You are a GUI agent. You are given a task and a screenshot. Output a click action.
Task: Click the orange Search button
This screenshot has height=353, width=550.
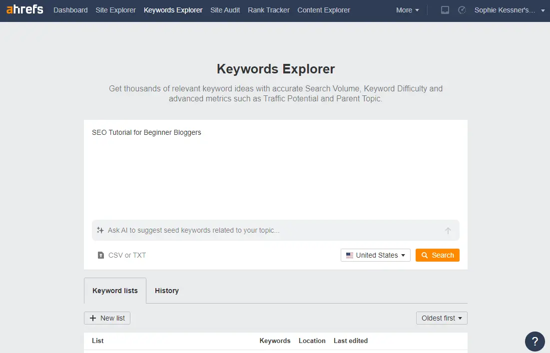438,255
